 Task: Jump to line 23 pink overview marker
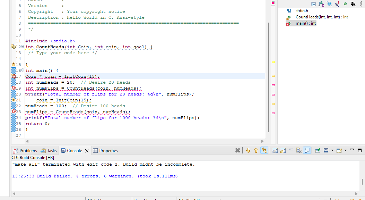(273, 113)
